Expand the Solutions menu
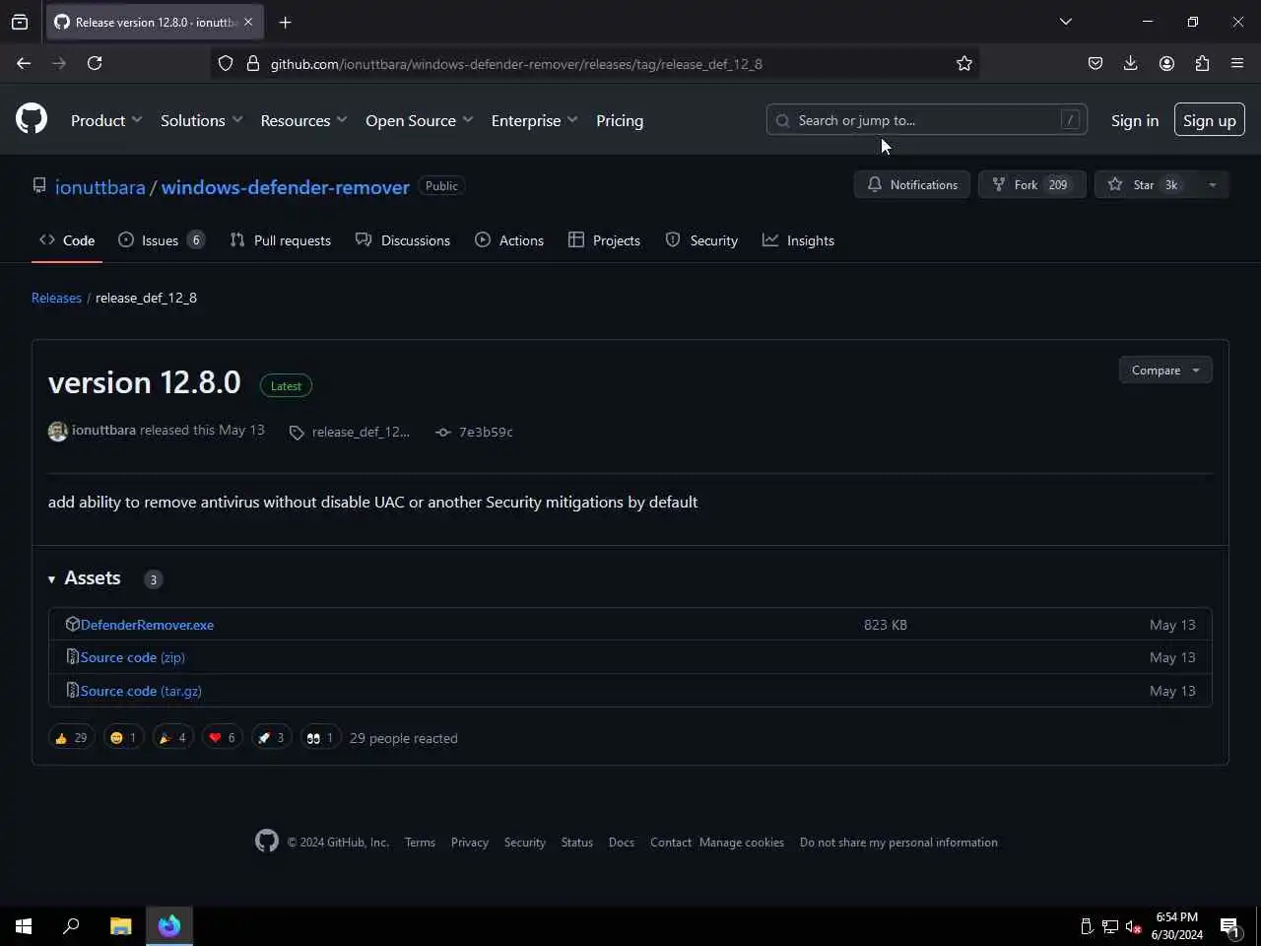1261x946 pixels. pyautogui.click(x=202, y=120)
